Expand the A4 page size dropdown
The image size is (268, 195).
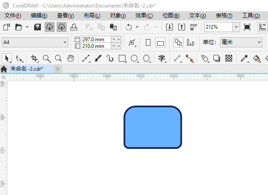(65, 42)
